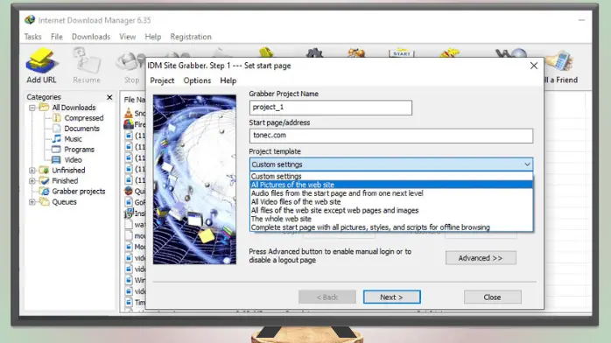Click the Start page/address field
Image resolution: width=611 pixels, height=343 pixels.
coord(391,136)
